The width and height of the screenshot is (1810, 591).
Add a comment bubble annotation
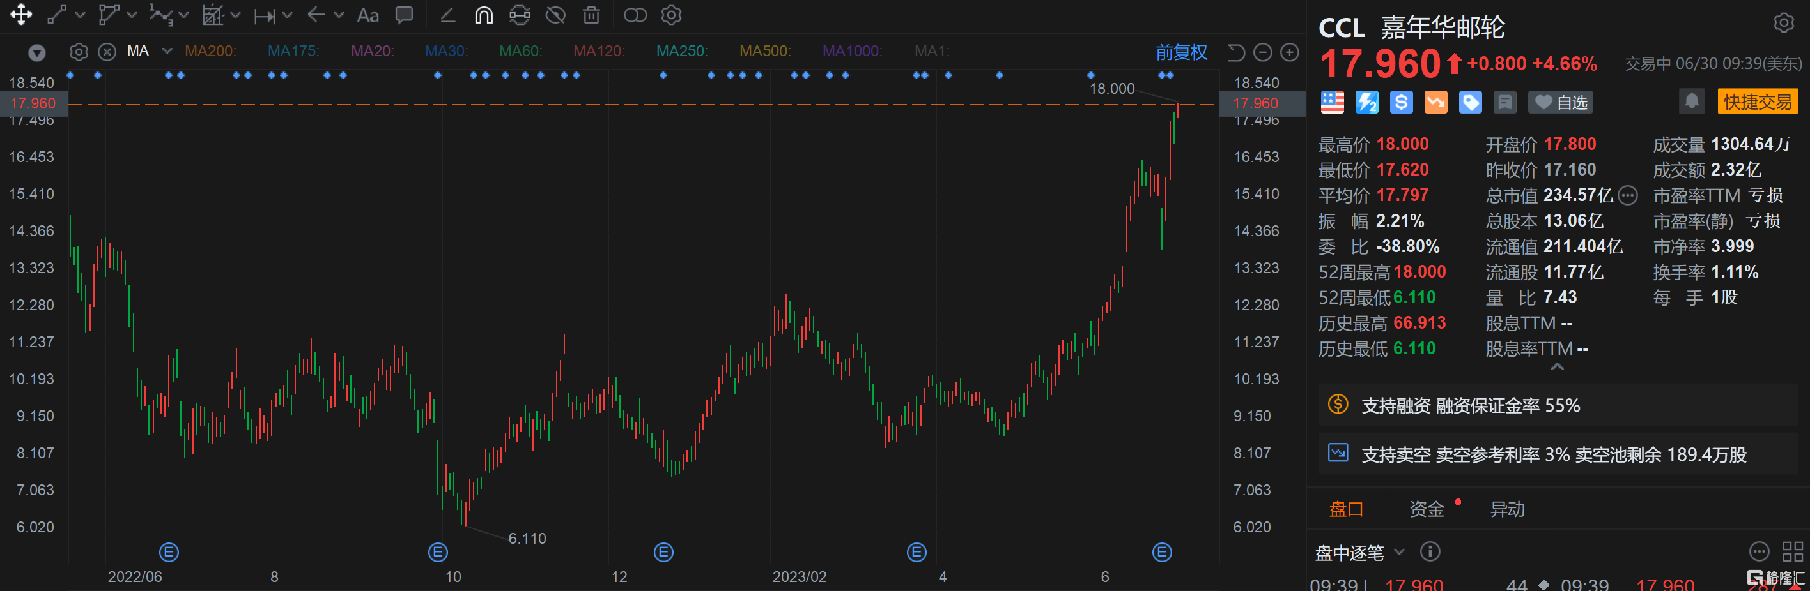pos(404,15)
